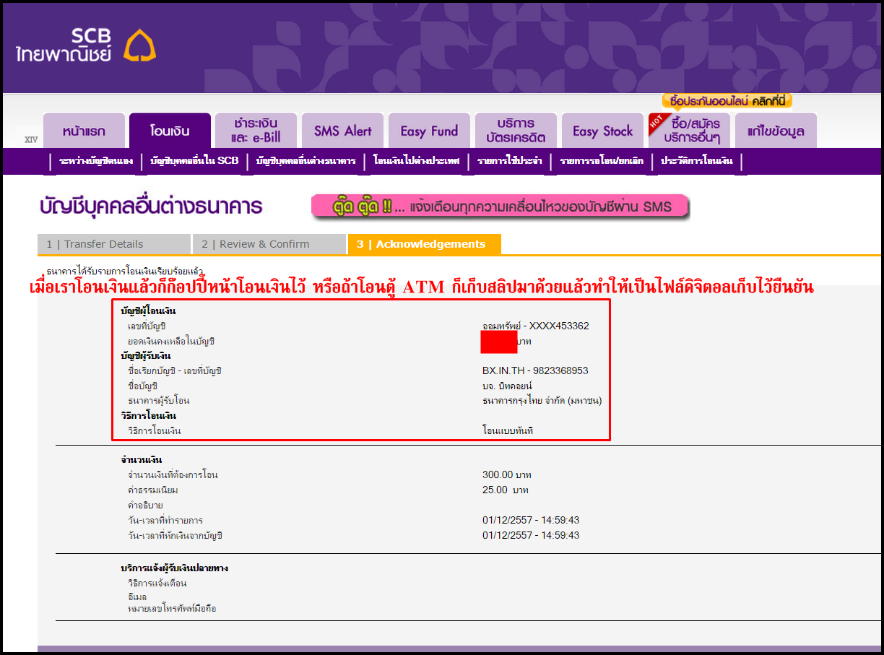This screenshot has height=655, width=884.
Task: Click the pink SMS notification banner
Action: pyautogui.click(x=500, y=207)
